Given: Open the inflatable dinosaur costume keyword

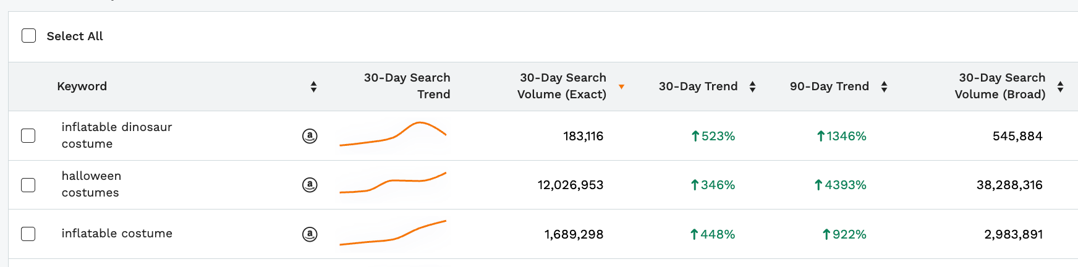Looking at the screenshot, I should 117,135.
